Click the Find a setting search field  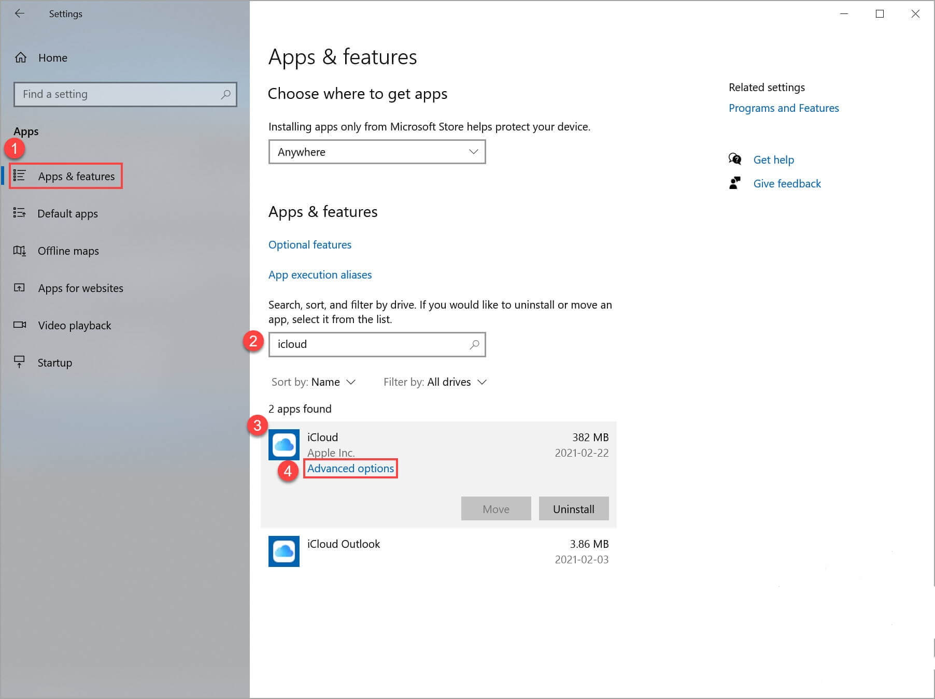click(119, 94)
